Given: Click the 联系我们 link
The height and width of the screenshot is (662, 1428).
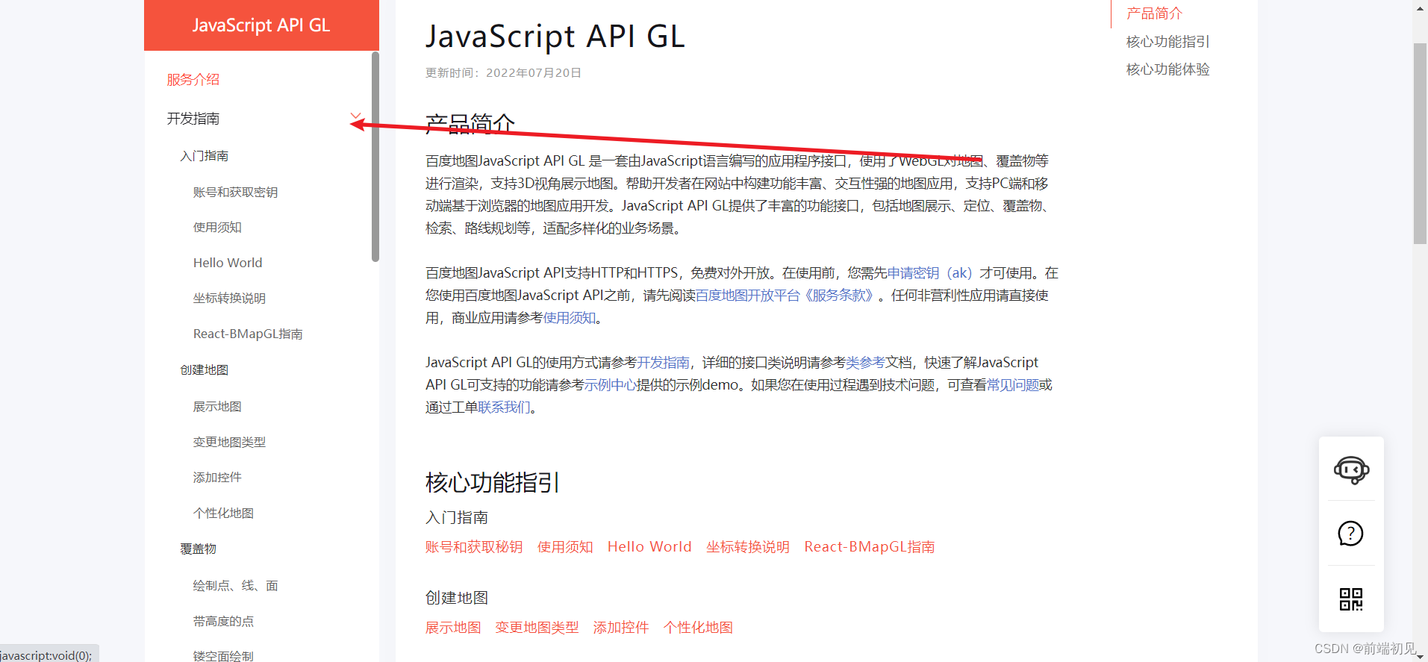Looking at the screenshot, I should pos(504,407).
